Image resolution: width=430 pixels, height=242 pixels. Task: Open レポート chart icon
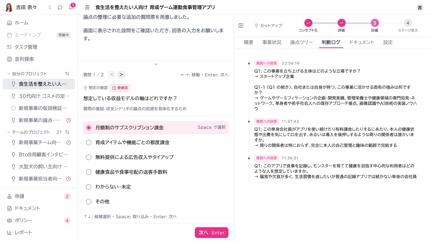point(9,233)
